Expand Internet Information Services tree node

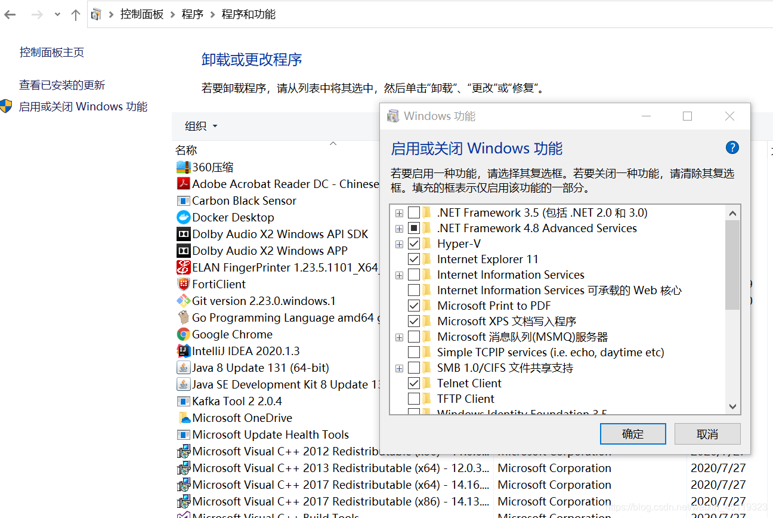point(399,275)
